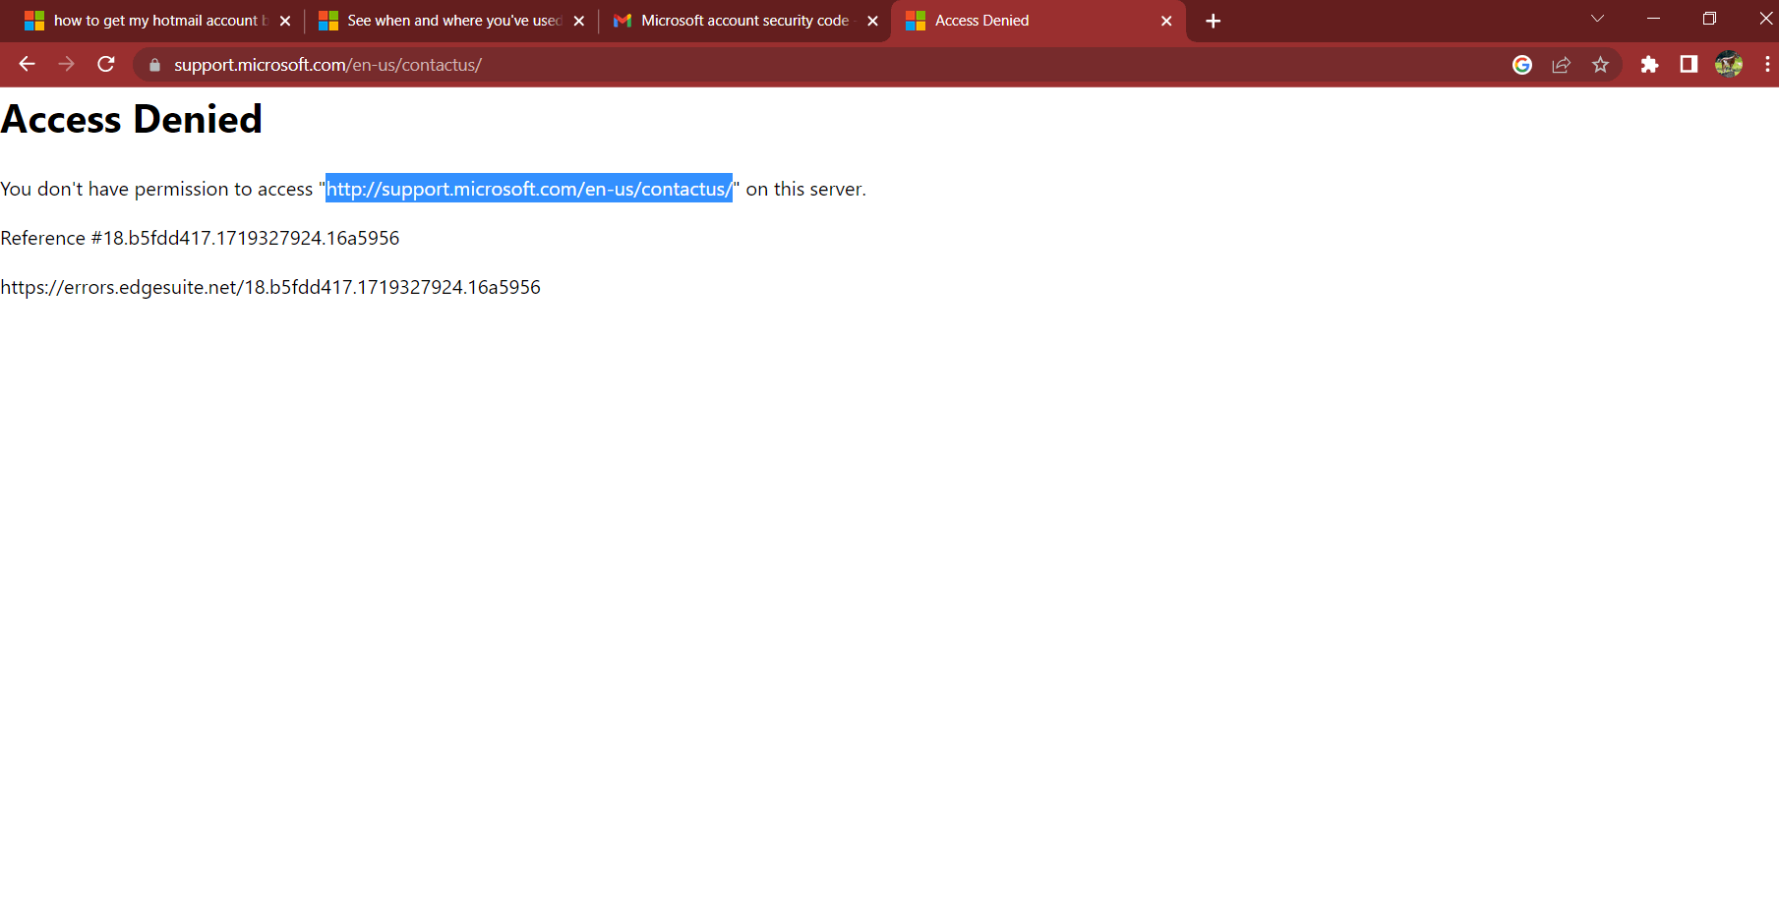This screenshot has width=1779, height=910.
Task: Expand the tab search chevron
Action: 1597,19
